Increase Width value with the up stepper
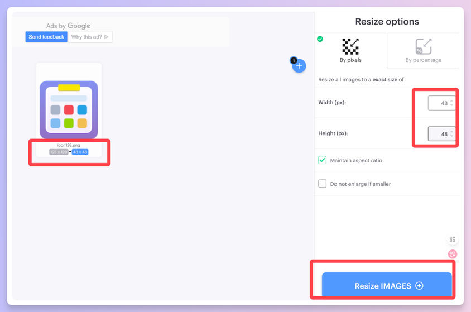Viewport: 471px width, 312px height. pos(451,101)
